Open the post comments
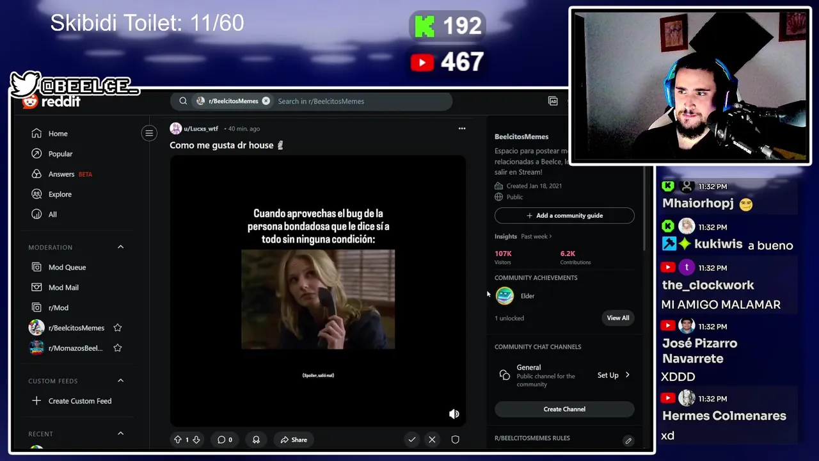The image size is (819, 461). 225,440
